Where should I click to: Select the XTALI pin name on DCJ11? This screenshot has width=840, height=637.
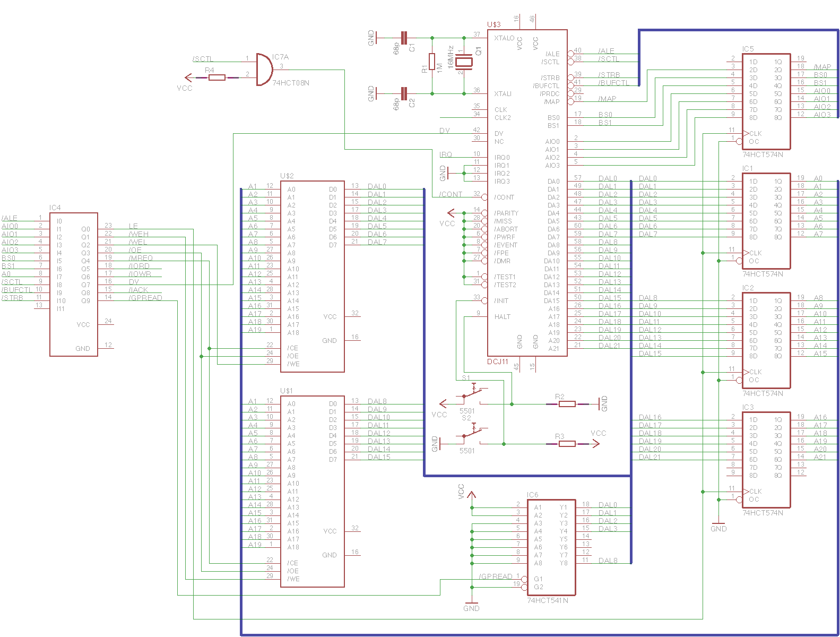click(x=503, y=94)
